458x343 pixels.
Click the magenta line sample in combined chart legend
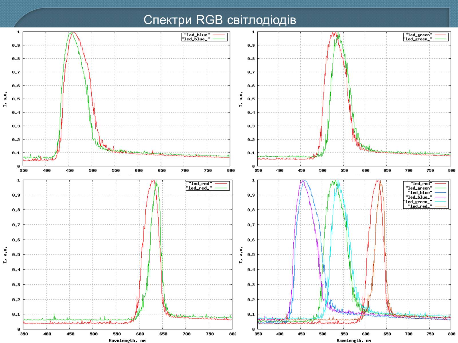441,197
